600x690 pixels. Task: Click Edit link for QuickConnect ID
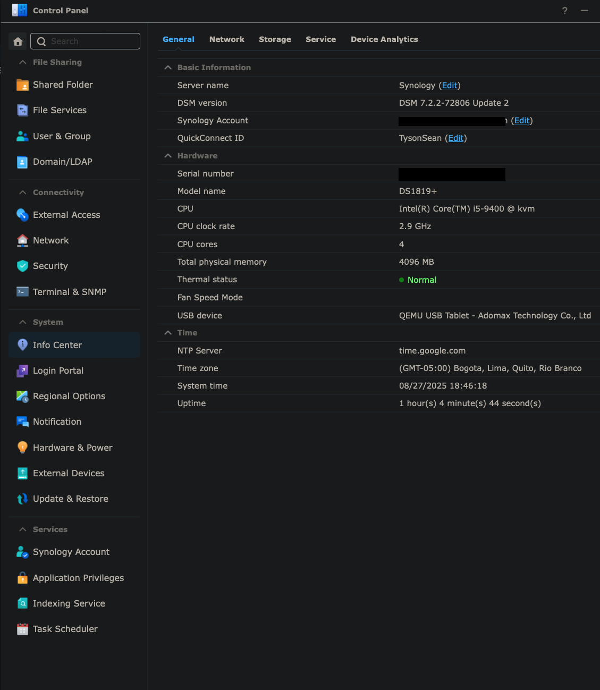click(x=455, y=138)
